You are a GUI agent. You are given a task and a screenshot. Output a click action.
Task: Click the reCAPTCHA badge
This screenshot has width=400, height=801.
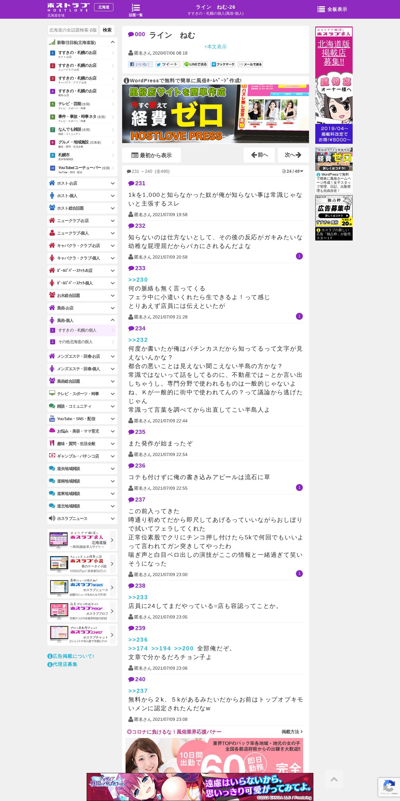[x=389, y=787]
